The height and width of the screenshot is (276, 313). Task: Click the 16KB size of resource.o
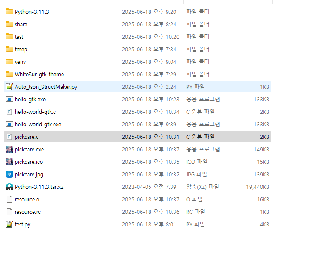tap(263, 200)
